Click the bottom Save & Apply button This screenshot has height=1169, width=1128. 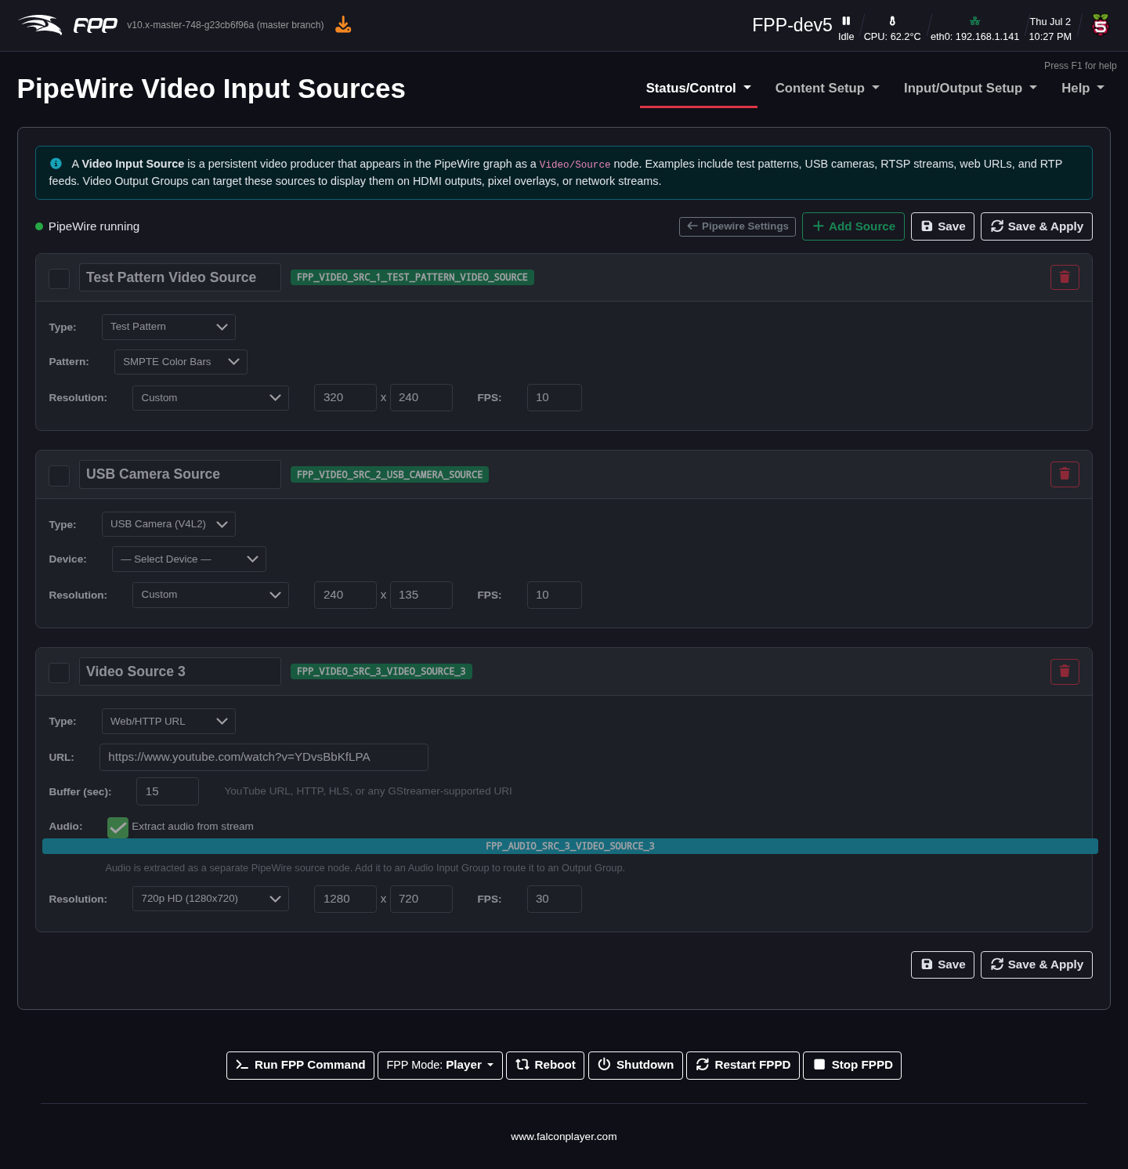tap(1036, 965)
